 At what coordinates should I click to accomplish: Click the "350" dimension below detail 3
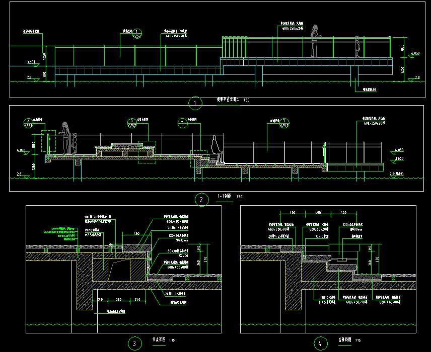(x=118, y=299)
